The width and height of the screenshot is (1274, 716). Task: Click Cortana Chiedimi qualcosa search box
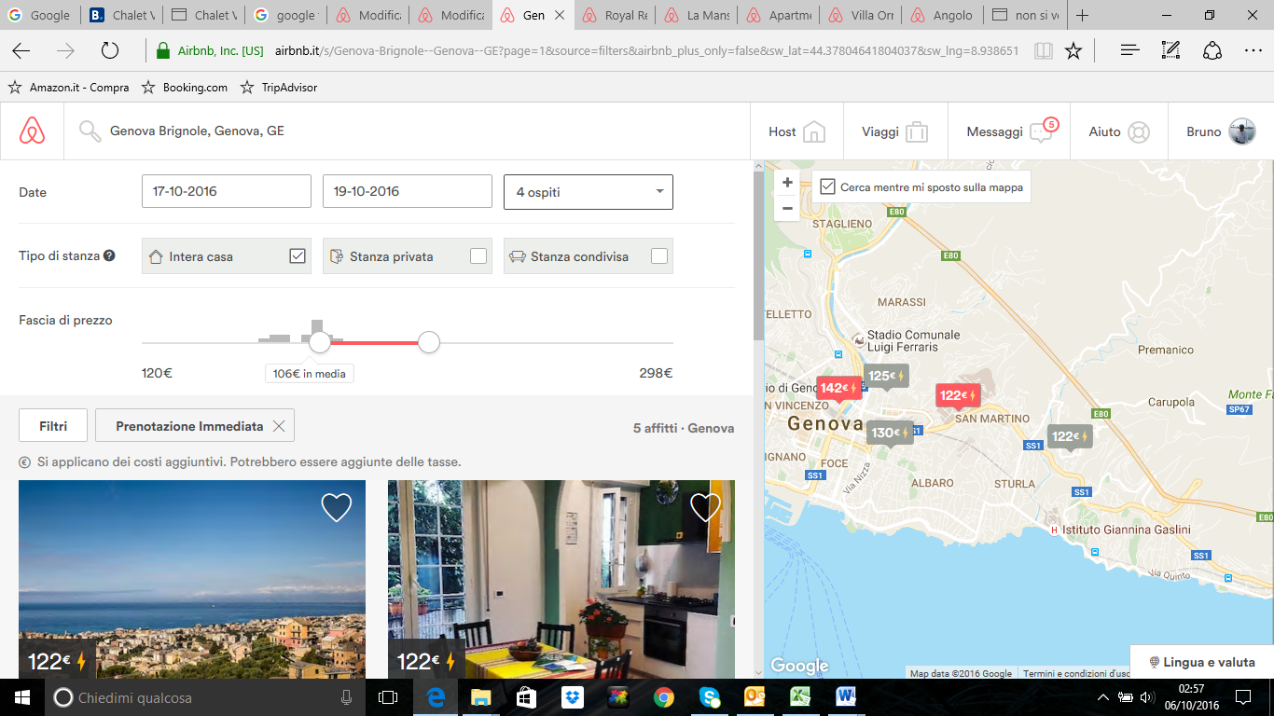(x=204, y=697)
